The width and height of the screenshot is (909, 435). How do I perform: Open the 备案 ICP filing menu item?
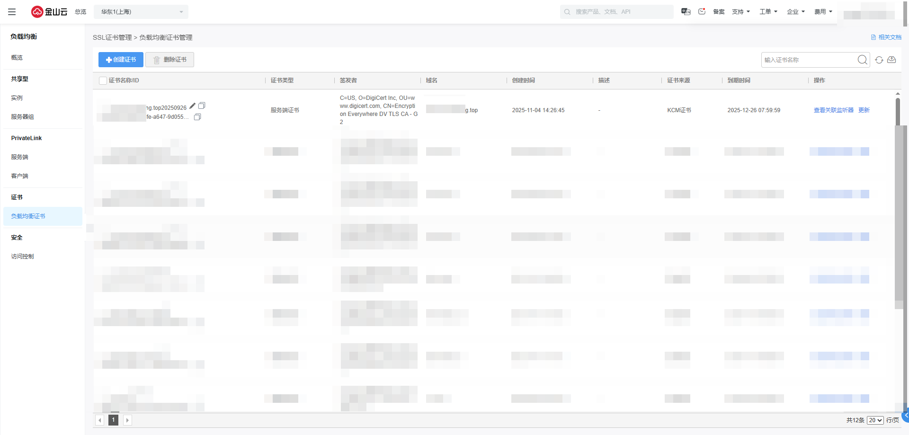tap(719, 12)
